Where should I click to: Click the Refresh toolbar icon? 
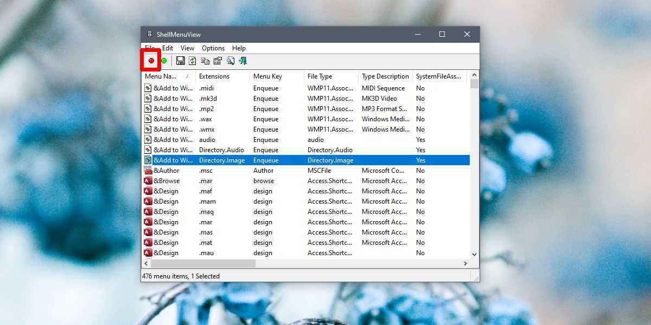[193, 61]
